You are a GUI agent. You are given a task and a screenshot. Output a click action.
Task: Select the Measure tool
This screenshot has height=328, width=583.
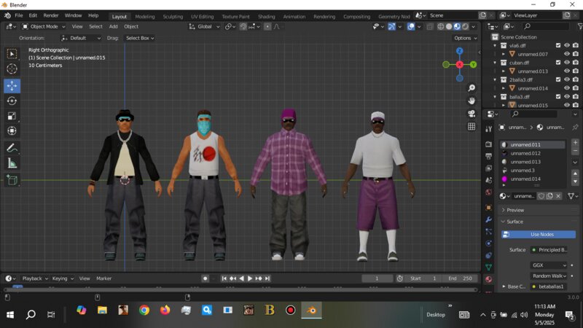tap(12, 163)
